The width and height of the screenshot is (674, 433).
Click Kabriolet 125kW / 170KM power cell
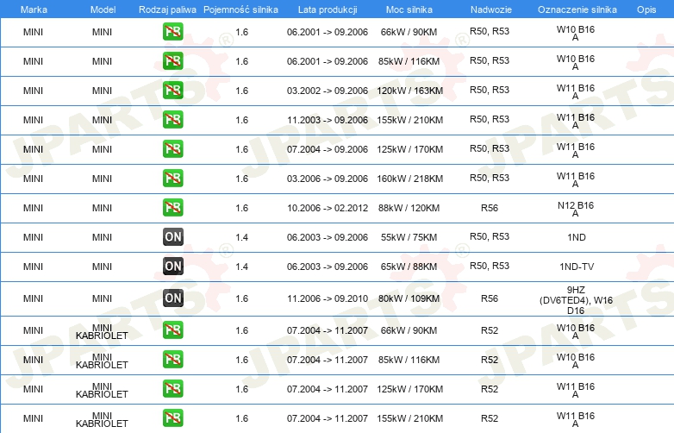pos(409,389)
